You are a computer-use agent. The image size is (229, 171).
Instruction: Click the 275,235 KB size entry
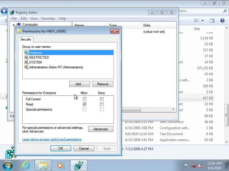pyautogui.click(x=205, y=68)
